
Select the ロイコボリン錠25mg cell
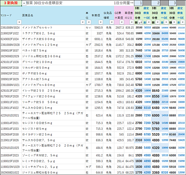(53, 134)
